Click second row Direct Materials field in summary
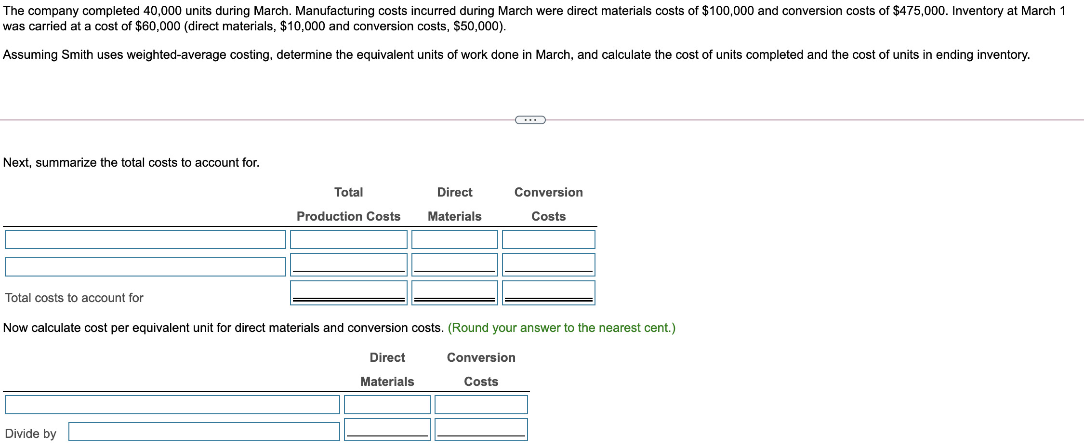The image size is (1084, 448). click(x=455, y=265)
